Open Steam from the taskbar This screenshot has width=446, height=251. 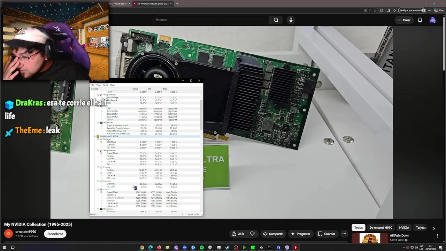(x=227, y=248)
